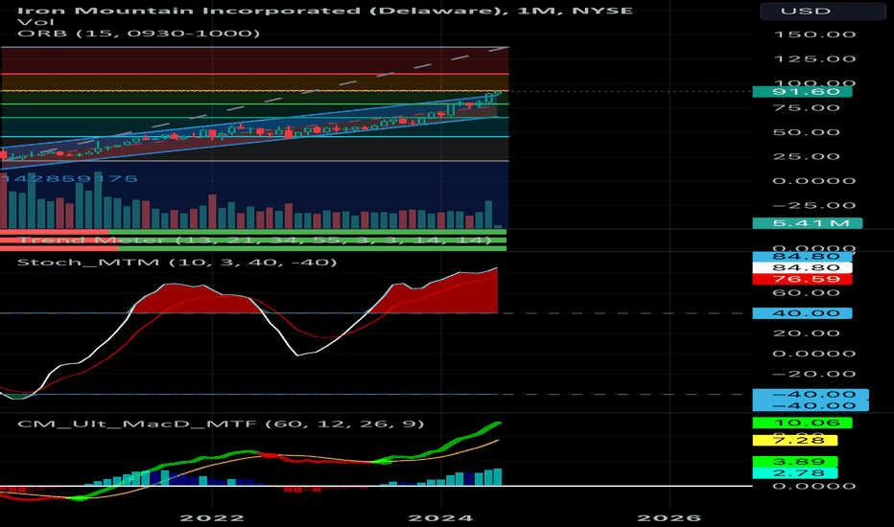The height and width of the screenshot is (527, 894).
Task: Click the white 84.80 stochastic value tag
Action: pos(802,267)
